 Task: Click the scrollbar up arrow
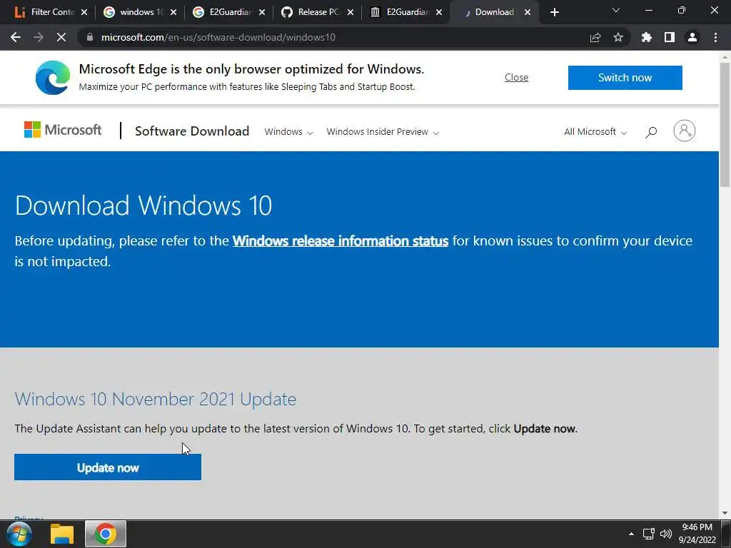pyautogui.click(x=725, y=57)
